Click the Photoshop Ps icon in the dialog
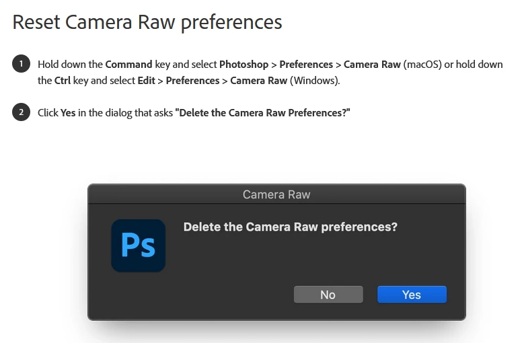This screenshot has width=522, height=343. pos(138,245)
